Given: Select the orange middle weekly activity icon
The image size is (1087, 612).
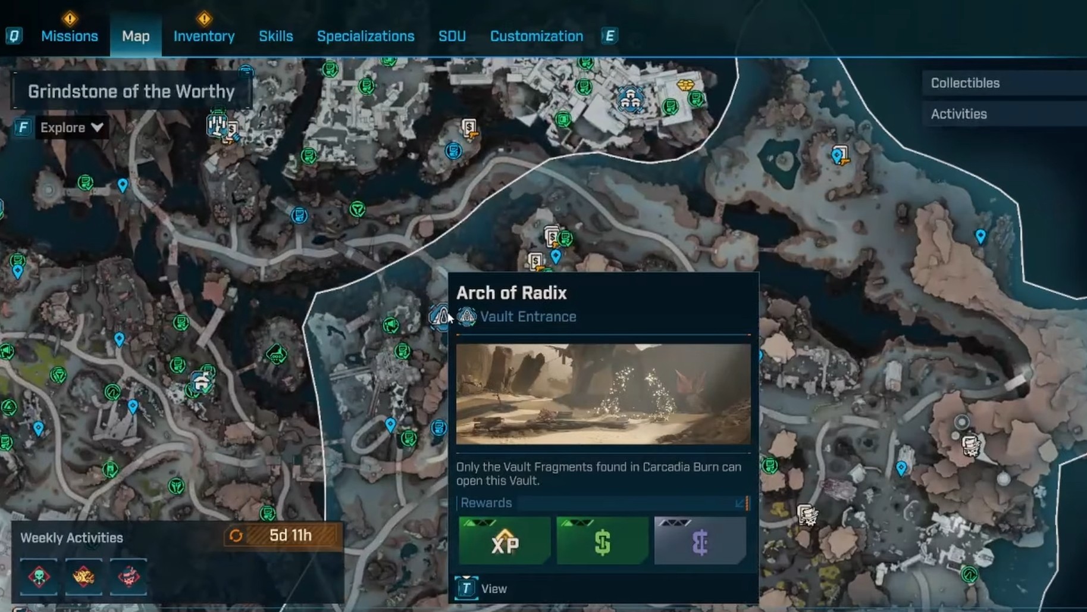Looking at the screenshot, I should click(x=83, y=576).
